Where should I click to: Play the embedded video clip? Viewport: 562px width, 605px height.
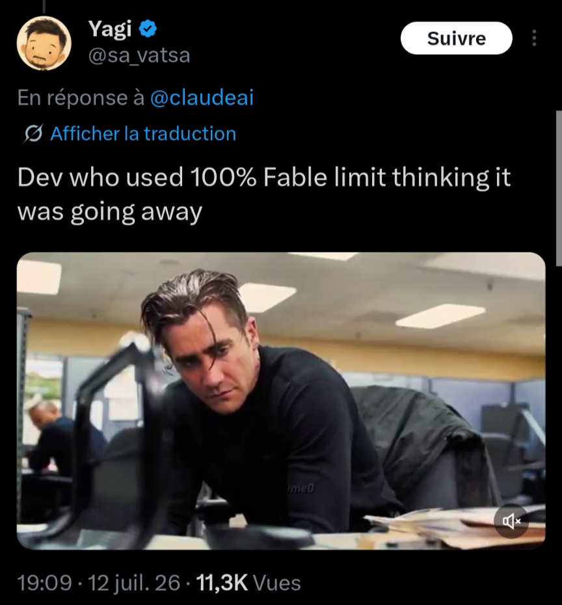coord(281,401)
